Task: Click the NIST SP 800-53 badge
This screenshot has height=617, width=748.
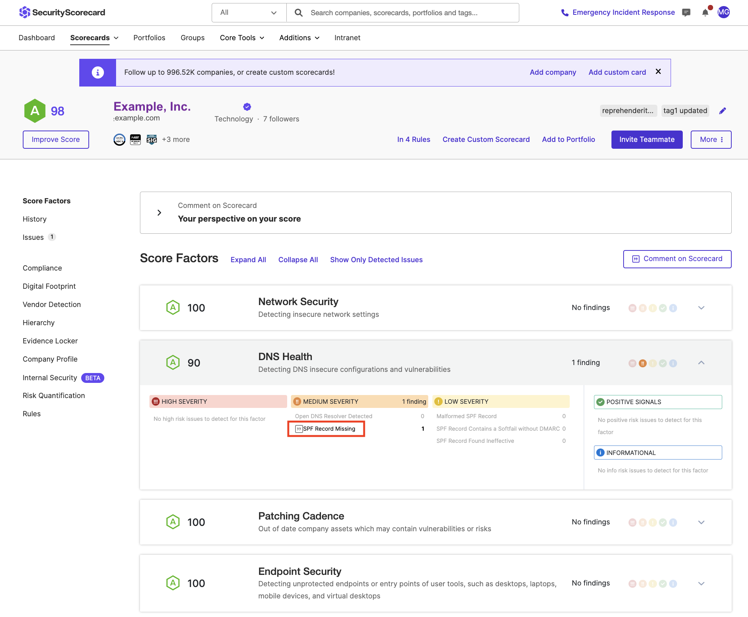Action: point(135,139)
